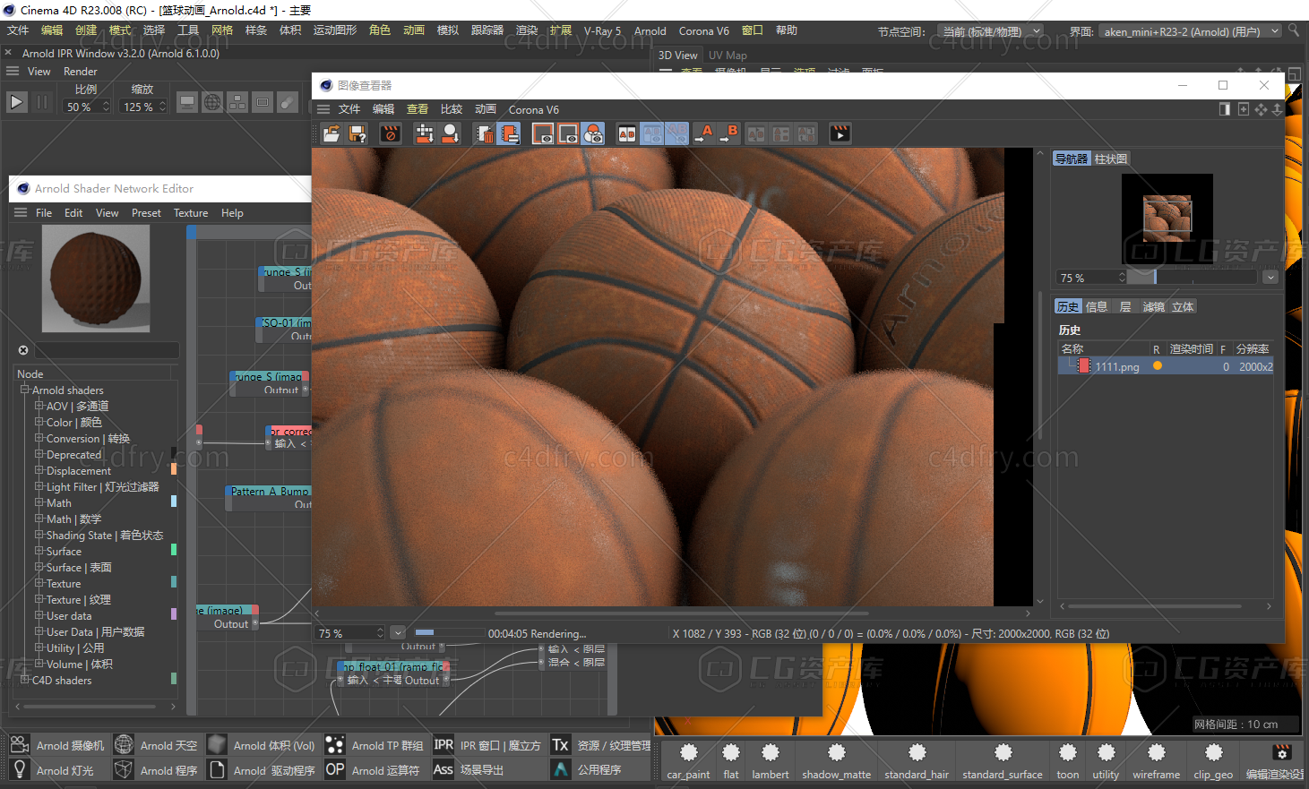Viewport: 1309px width, 789px height.
Task: Expand the Color | 颜色 node group
Action: (39, 422)
